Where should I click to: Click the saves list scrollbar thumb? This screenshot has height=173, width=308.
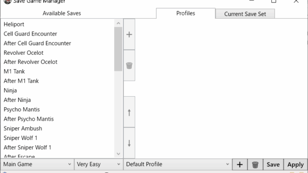point(118,49)
